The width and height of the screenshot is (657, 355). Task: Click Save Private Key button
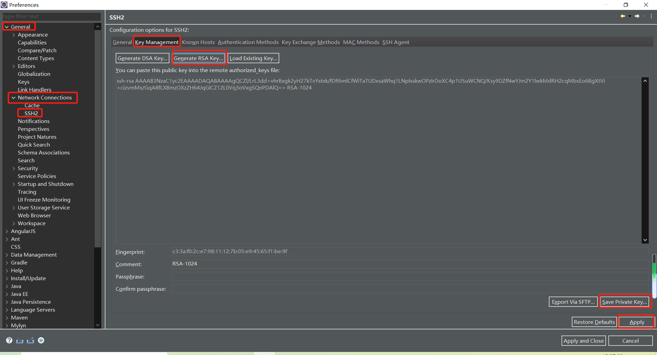tap(624, 302)
